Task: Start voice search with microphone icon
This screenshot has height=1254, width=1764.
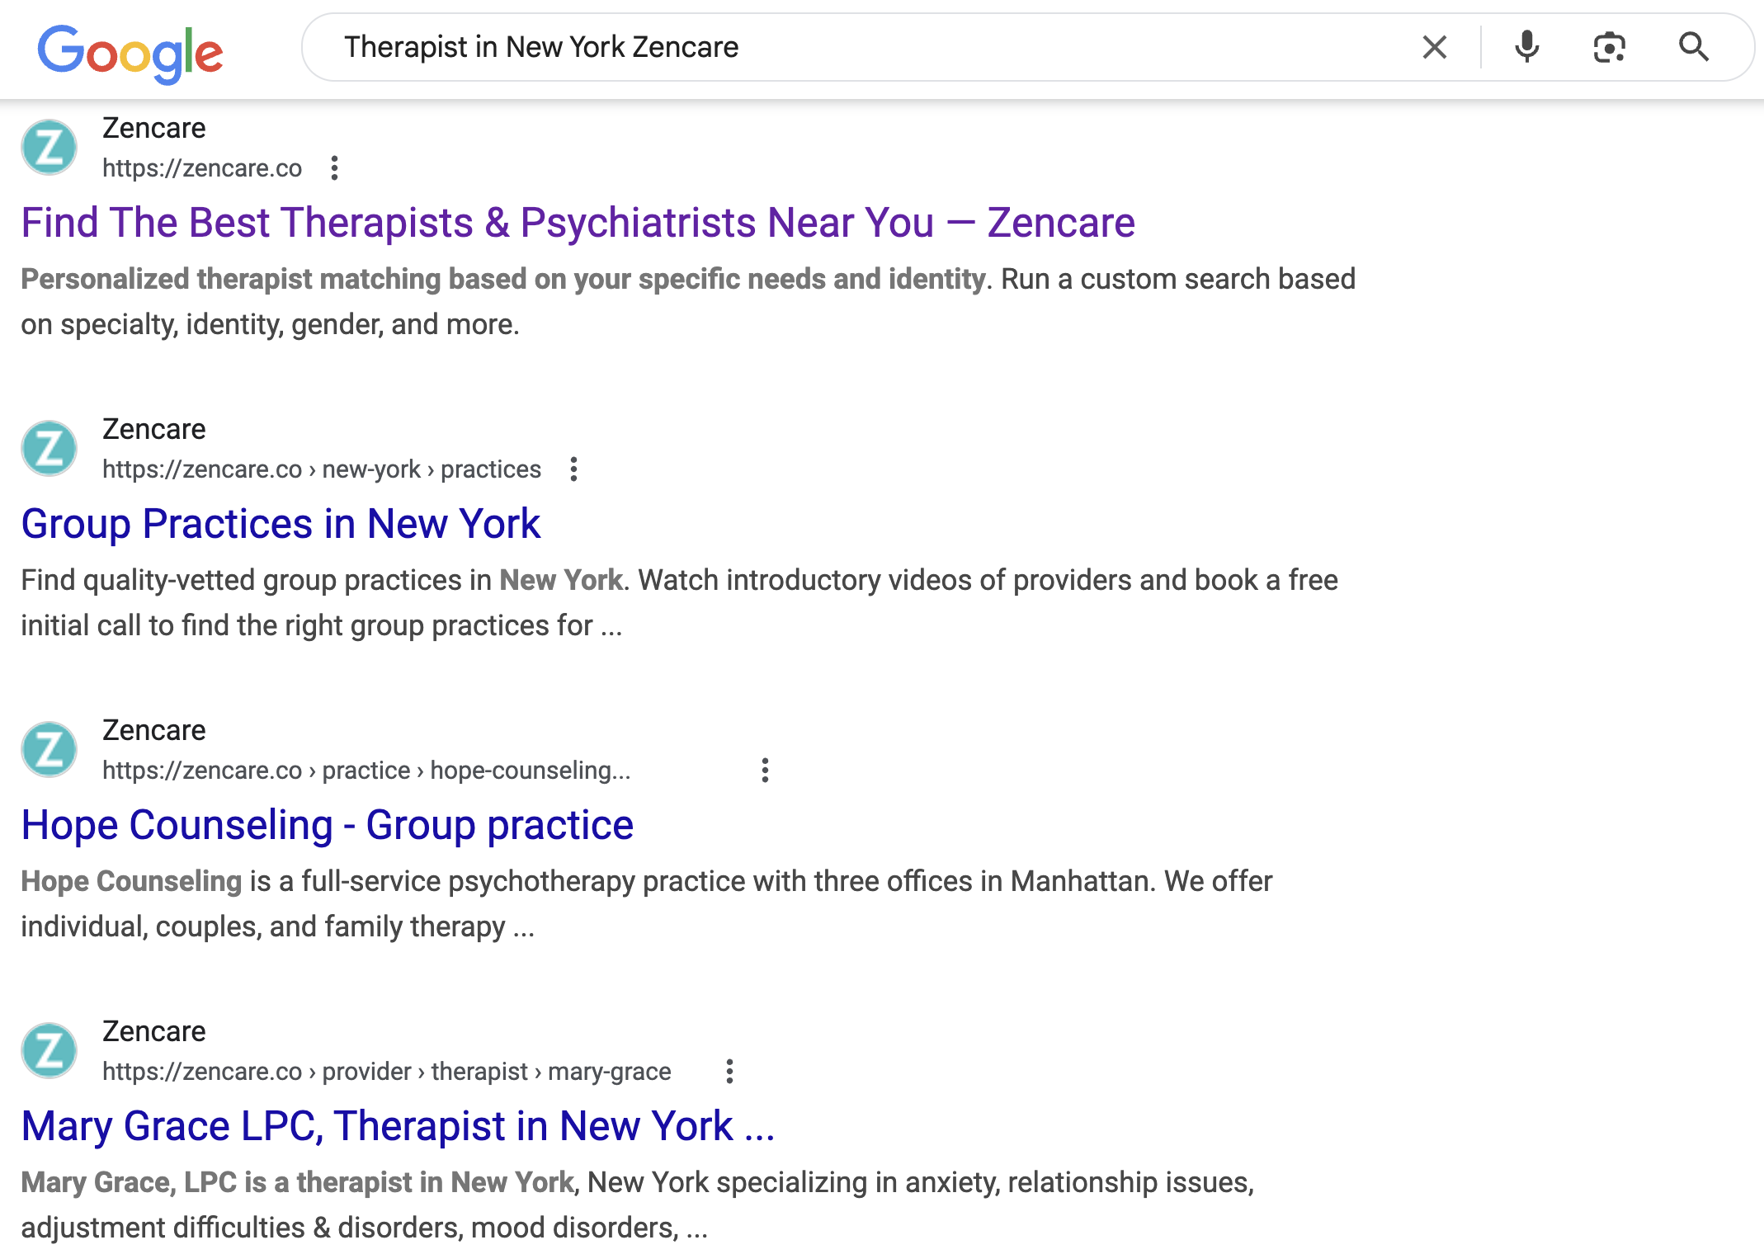Action: tap(1527, 47)
